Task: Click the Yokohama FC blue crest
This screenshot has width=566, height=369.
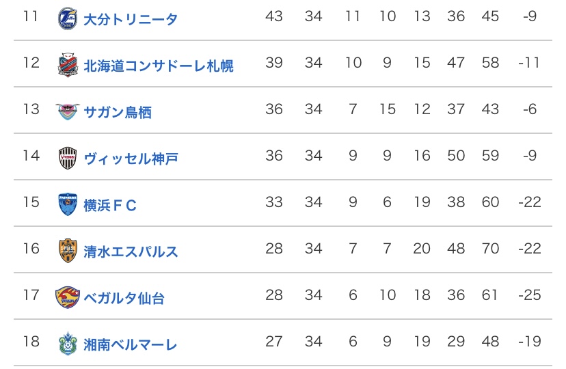Action: coord(68,204)
